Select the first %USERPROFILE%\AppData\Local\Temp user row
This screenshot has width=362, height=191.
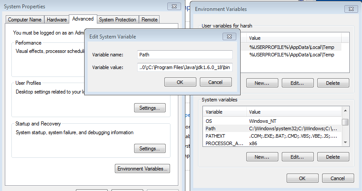(x=291, y=47)
